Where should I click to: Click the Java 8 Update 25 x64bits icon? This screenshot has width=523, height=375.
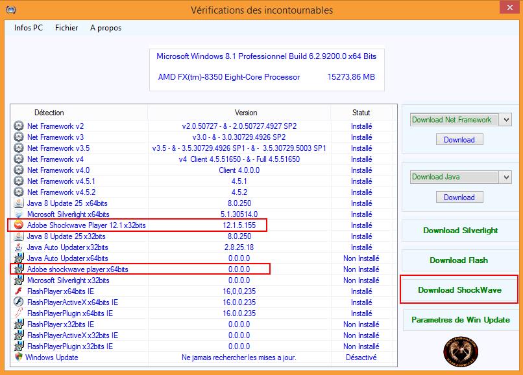[19, 203]
